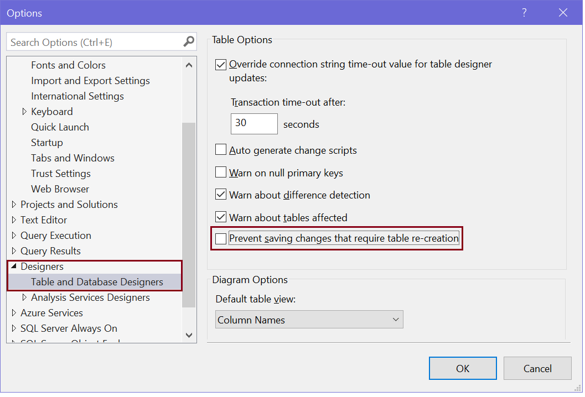Enable Prevent saving changes requiring table re-creation
Viewport: 585px width, 397px height.
(221, 239)
